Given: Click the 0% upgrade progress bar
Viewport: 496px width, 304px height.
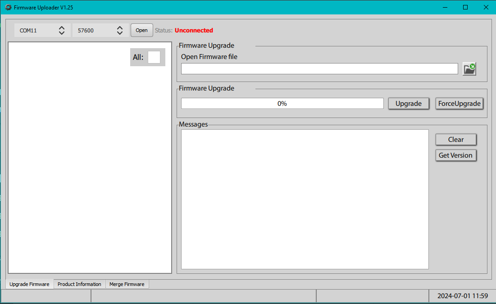Looking at the screenshot, I should tap(282, 103).
